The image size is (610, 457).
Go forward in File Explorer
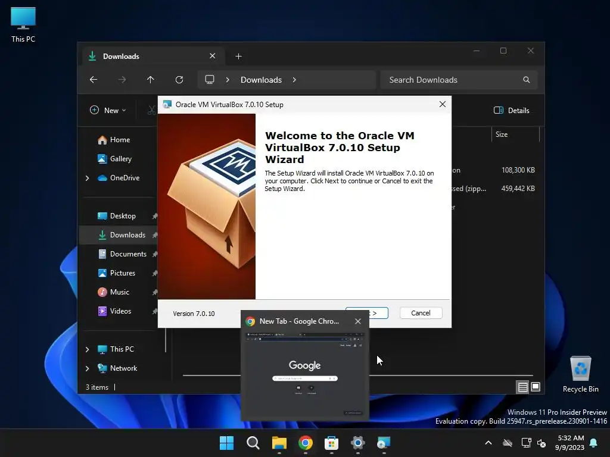tap(122, 80)
